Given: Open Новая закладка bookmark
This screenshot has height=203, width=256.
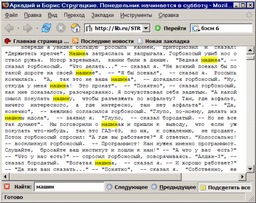Looking at the screenshot, I should (163, 41).
